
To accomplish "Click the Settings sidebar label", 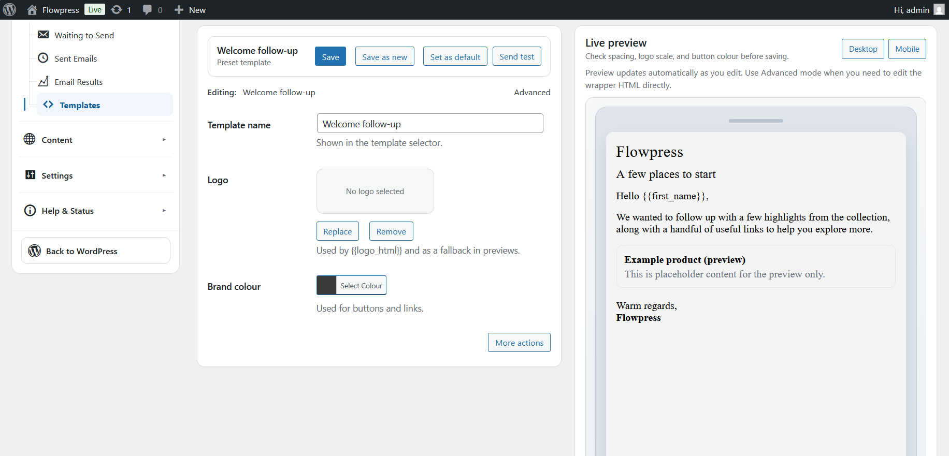I will (57, 175).
